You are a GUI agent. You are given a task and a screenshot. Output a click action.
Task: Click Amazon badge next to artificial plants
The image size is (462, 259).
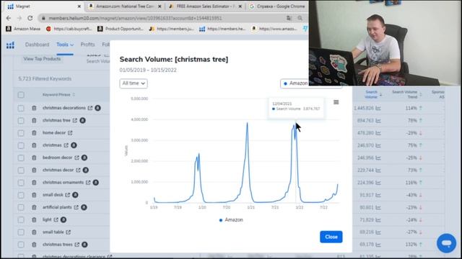[84, 207]
